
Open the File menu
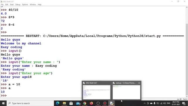(x=2, y=5)
